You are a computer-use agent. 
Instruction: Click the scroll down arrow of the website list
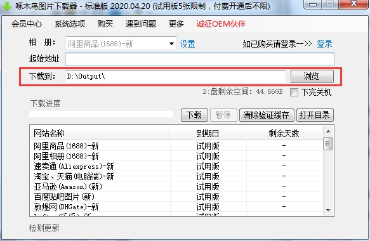[328, 210]
